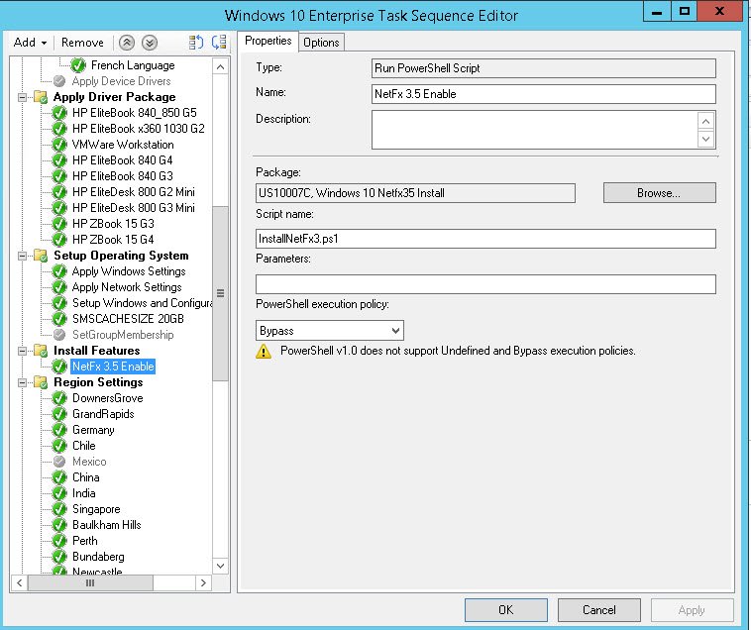Screen dimensions: 751x630
Task: Click the Remove toolbar button
Action: tap(82, 43)
